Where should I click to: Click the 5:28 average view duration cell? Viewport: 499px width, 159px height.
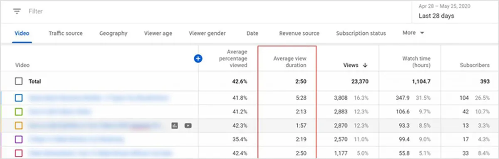pos(301,98)
